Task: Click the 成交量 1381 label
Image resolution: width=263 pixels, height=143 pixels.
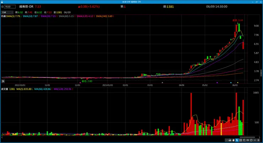Action: [x=8, y=89]
